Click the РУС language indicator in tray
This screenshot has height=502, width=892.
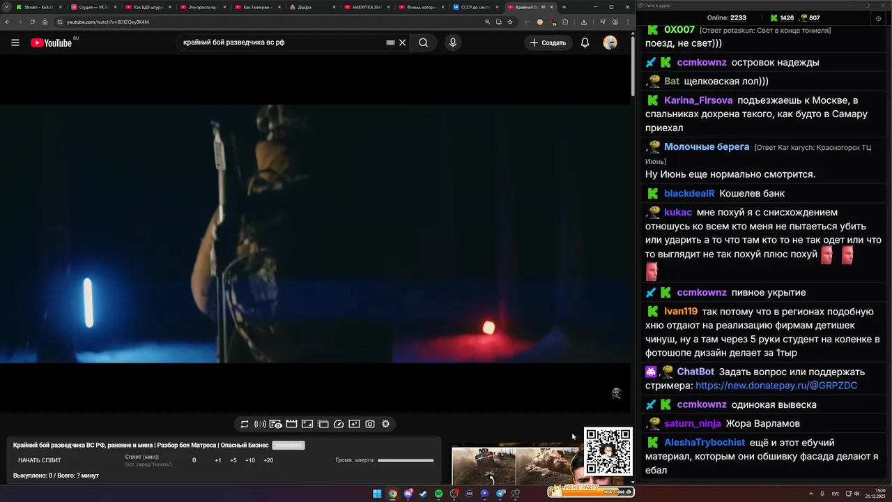click(836, 494)
